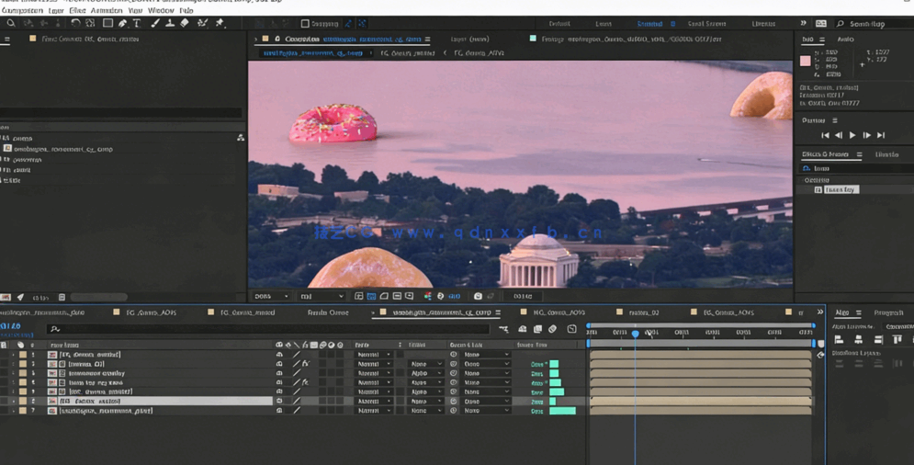This screenshot has height=465, width=914.
Task: Switch to the Paragraph panel tab
Action: pyautogui.click(x=888, y=312)
